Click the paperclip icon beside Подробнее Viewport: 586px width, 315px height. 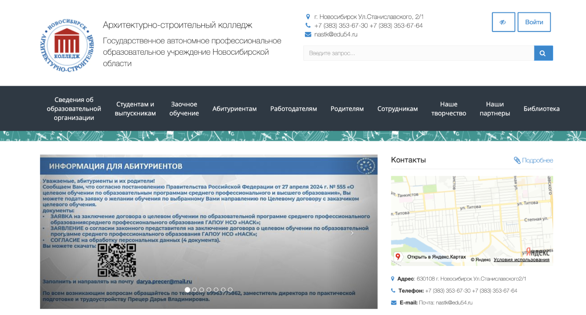click(x=517, y=160)
